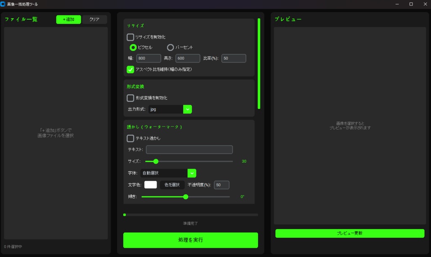The height and width of the screenshot is (257, 431).
Task: Uncheck アスペクト比を維持 option
Action: [x=130, y=69]
